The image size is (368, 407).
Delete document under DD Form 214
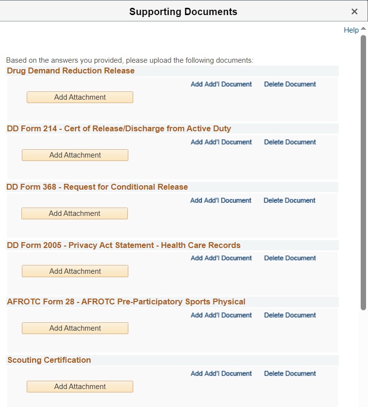(290, 142)
